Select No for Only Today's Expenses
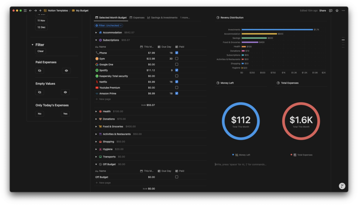 [x=40, y=114]
